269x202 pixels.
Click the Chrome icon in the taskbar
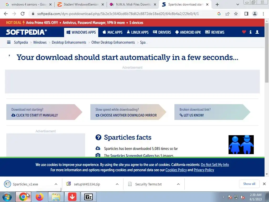tap(23, 197)
